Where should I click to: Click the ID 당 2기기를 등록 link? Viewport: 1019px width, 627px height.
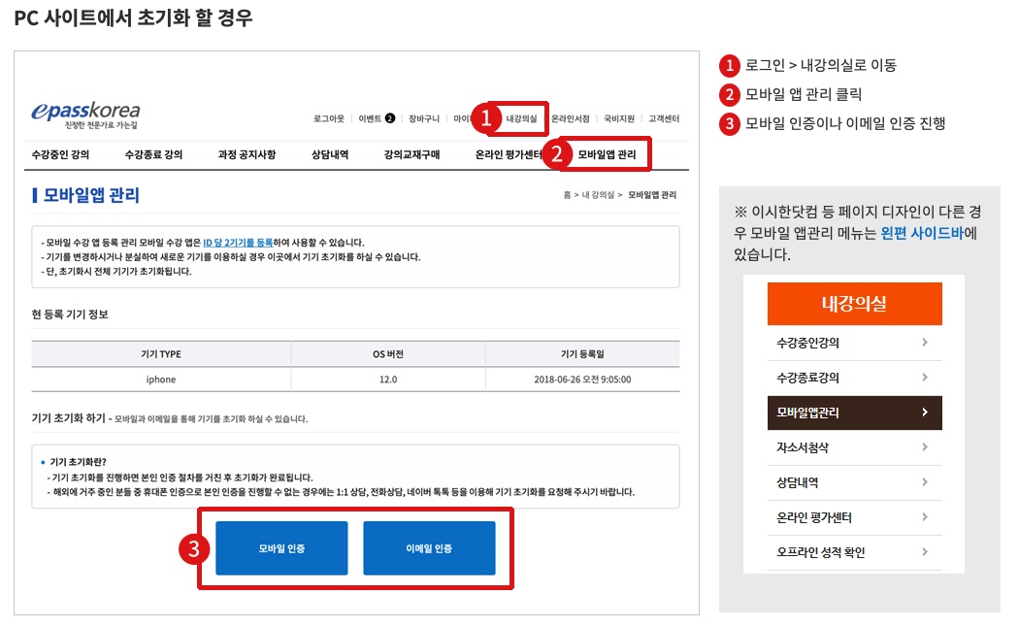click(238, 243)
